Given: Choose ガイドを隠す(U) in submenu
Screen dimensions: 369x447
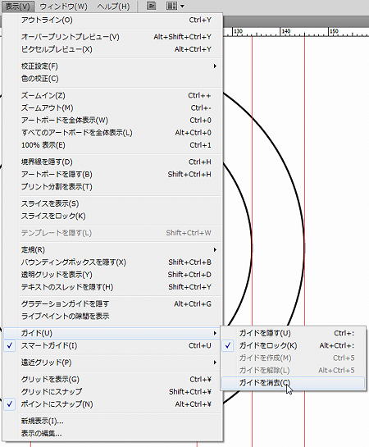Looking at the screenshot, I should click(x=294, y=333).
